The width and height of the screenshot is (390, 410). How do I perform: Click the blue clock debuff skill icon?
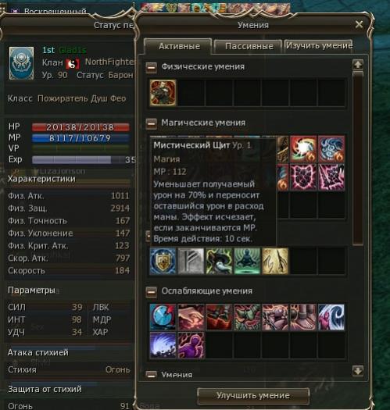point(163,317)
